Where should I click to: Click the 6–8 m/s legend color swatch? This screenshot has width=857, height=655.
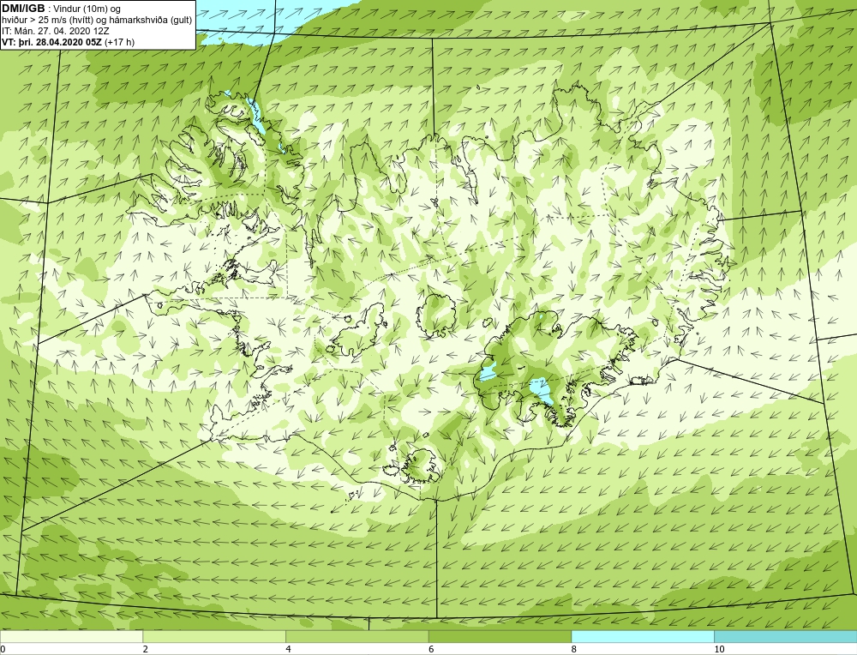click(x=500, y=636)
